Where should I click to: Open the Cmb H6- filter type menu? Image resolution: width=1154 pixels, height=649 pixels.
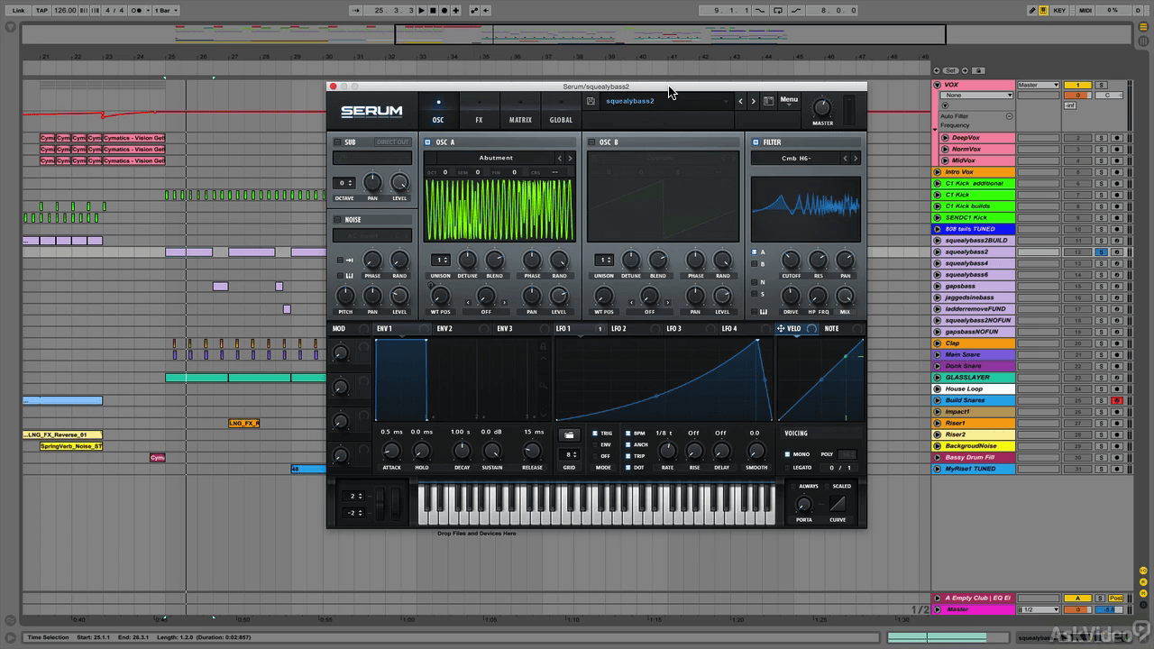(796, 158)
